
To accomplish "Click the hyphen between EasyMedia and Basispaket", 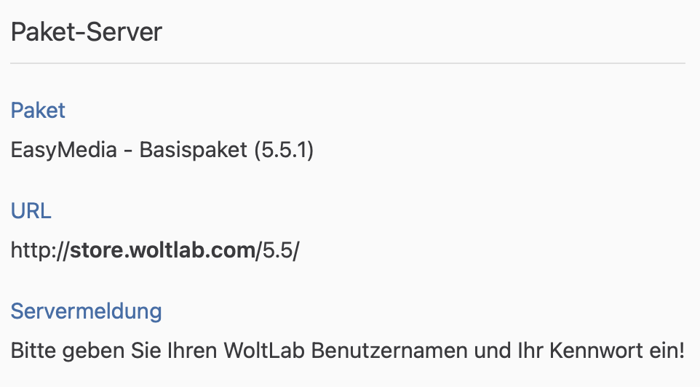I will coord(129,151).
